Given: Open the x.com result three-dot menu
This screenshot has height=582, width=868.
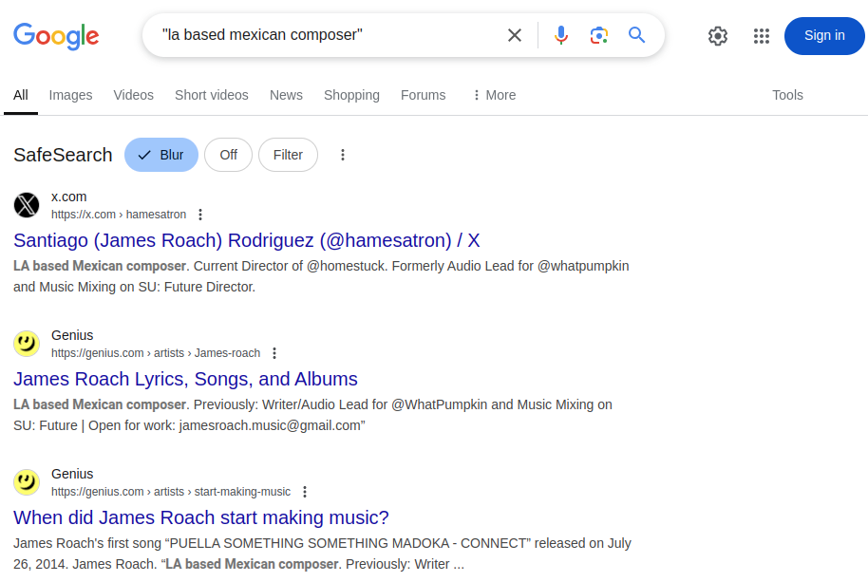Looking at the screenshot, I should 200,215.
